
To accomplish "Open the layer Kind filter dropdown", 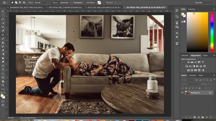I will click(x=188, y=80).
